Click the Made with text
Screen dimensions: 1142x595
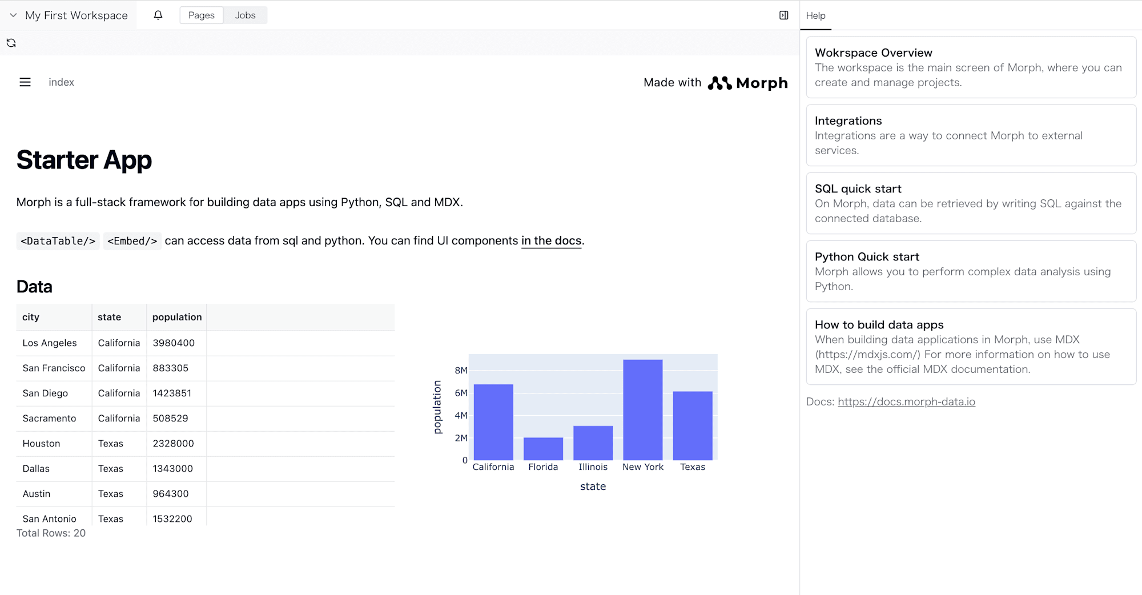[x=672, y=83]
